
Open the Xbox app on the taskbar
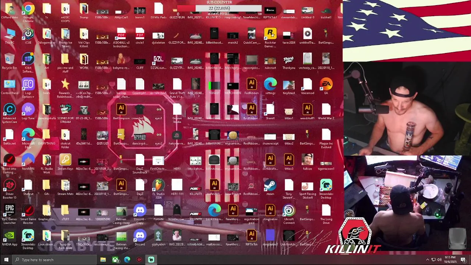tap(115, 260)
